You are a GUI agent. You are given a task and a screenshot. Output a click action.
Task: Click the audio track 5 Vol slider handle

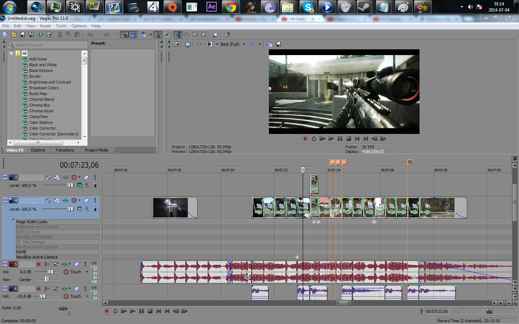pyautogui.click(x=51, y=272)
